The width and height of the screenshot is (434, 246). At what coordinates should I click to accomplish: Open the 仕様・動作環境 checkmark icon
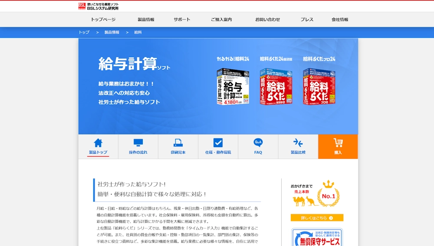click(218, 143)
